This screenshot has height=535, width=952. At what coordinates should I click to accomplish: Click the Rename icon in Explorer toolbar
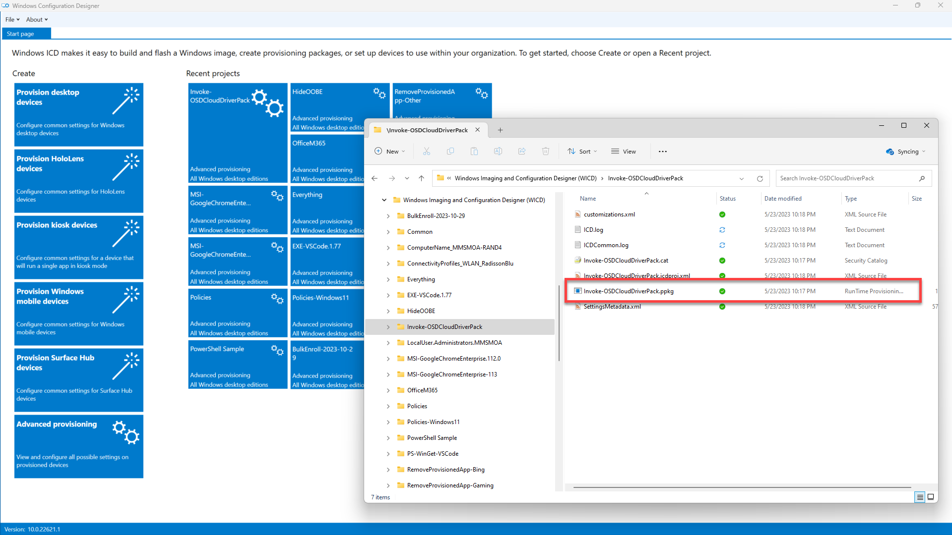498,152
